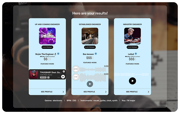This screenshot has width=180, height=114.
Task: Click the THUGBABY album cover art
Action: coord(34,74)
